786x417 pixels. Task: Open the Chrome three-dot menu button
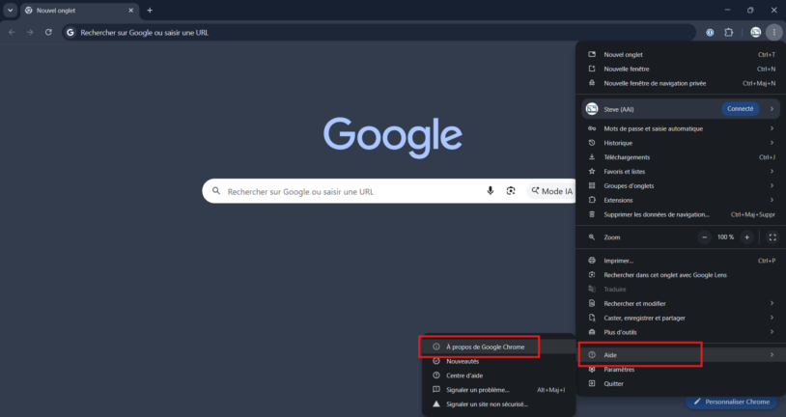click(774, 32)
